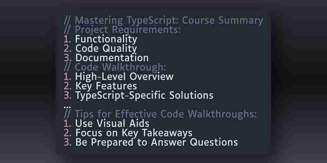Select the 'Code Quality' line

tap(106, 48)
